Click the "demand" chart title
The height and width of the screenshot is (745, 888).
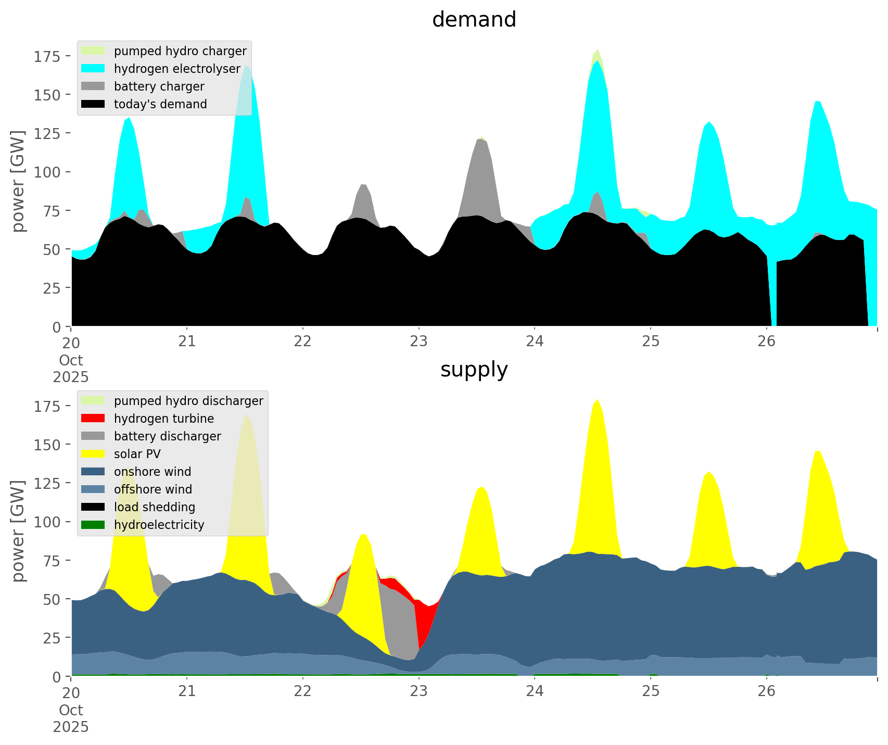pos(474,20)
